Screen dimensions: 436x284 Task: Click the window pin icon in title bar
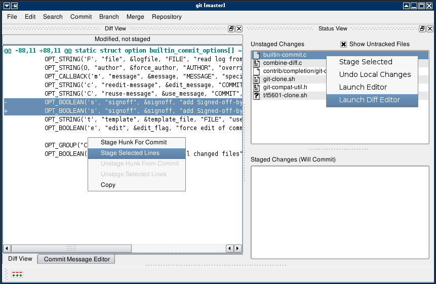15,6
